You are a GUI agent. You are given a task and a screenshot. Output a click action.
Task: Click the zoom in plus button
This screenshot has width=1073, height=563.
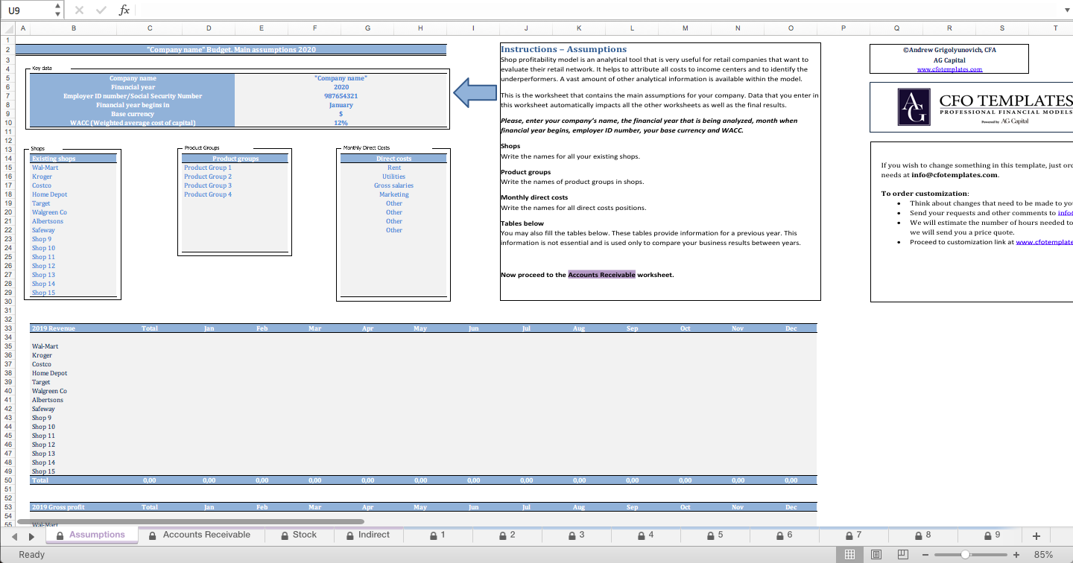click(x=1016, y=555)
